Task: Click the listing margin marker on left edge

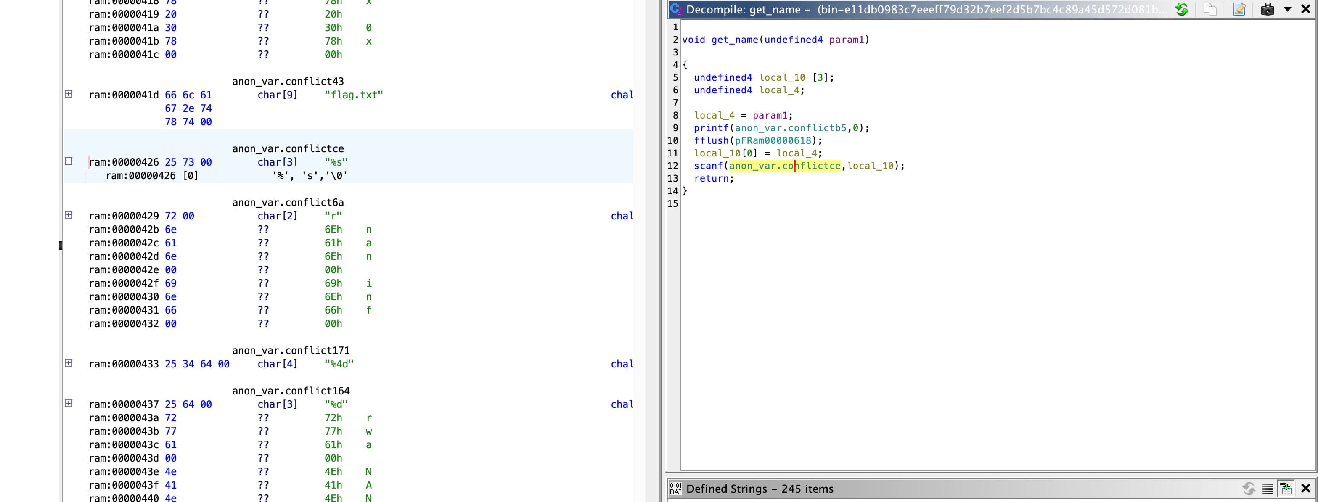Action: [61, 245]
